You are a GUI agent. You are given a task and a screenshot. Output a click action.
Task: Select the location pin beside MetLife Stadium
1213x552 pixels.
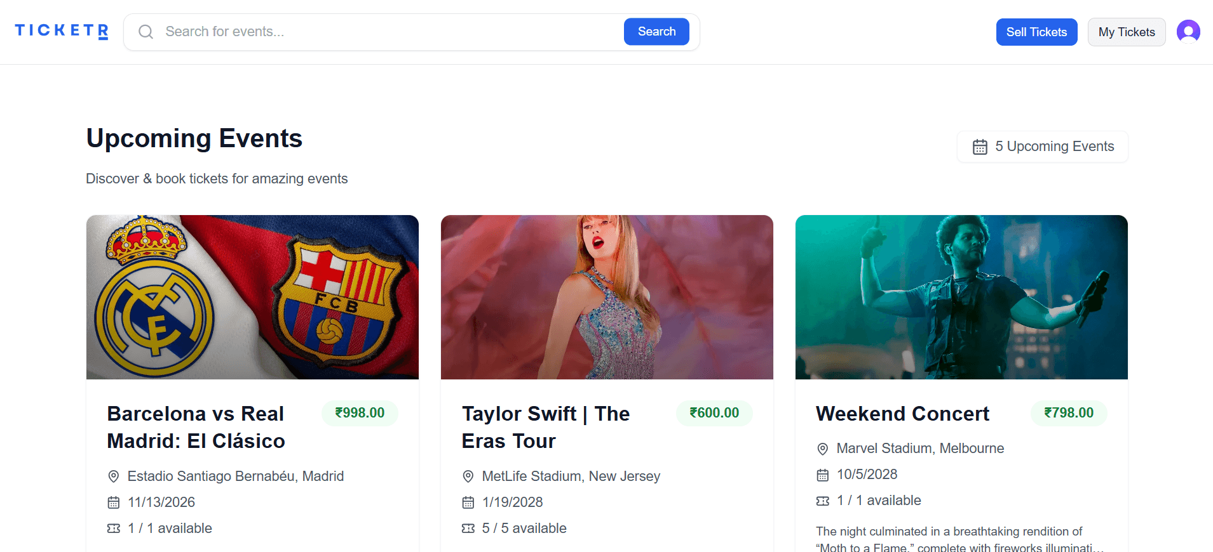(468, 476)
